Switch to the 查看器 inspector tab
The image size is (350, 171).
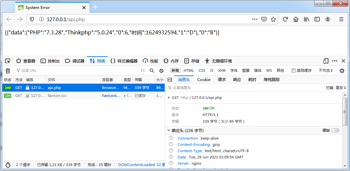[x=26, y=61]
